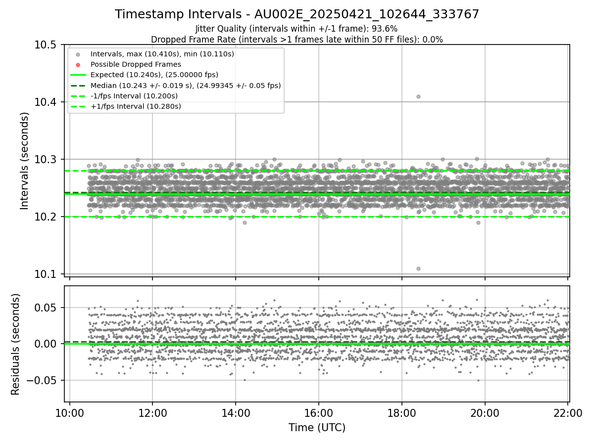The height and width of the screenshot is (445, 594).
Task: Click the 'Expected (10.240s), (25.00000 fps)' legend entry
Action: coord(154,75)
